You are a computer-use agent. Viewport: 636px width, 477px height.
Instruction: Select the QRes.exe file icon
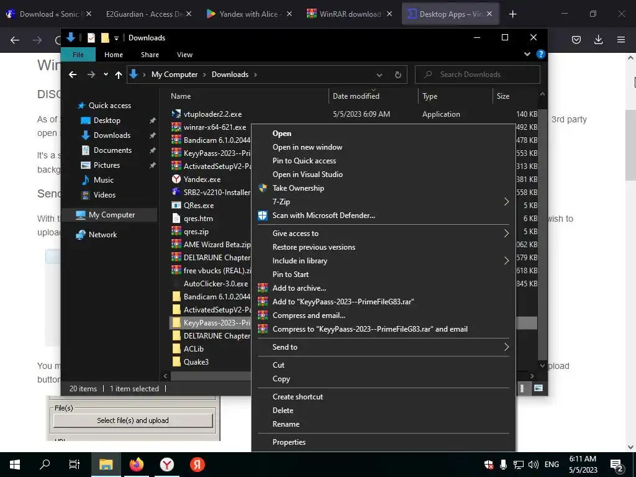[176, 205]
